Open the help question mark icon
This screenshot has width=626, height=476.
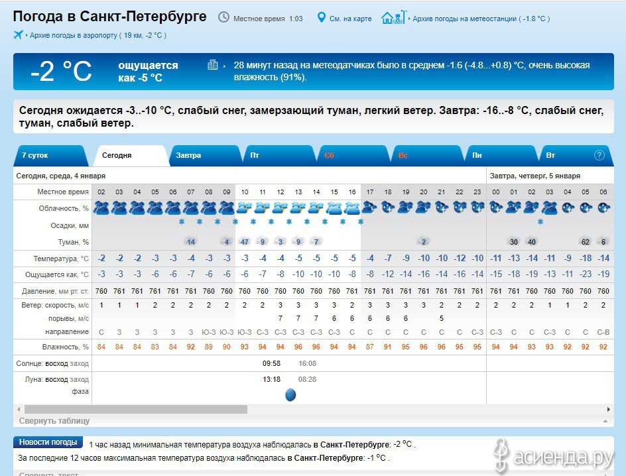(x=599, y=155)
